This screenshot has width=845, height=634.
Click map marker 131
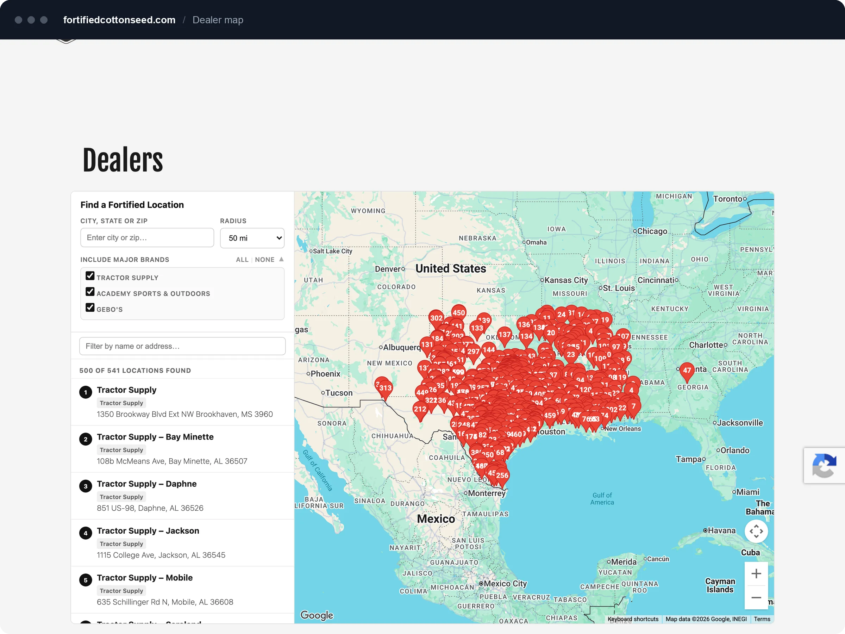tap(427, 346)
